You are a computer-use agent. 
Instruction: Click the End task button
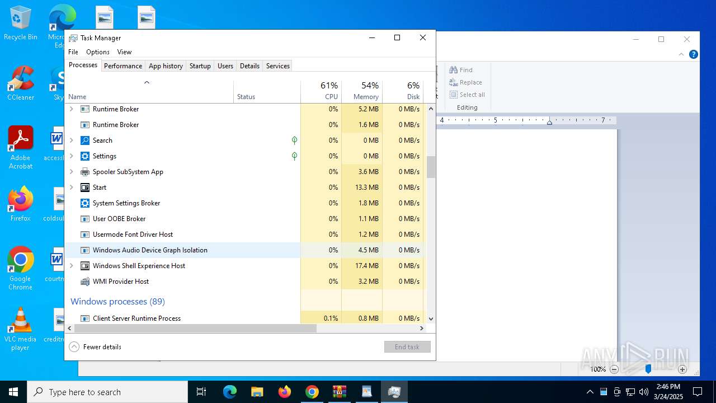pyautogui.click(x=407, y=347)
